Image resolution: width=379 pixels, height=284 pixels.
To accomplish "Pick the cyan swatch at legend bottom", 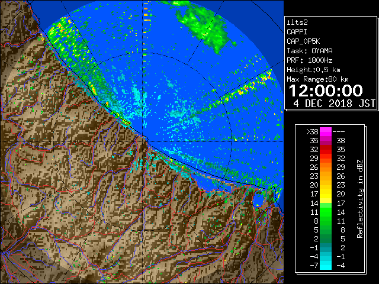I will click(x=326, y=265).
